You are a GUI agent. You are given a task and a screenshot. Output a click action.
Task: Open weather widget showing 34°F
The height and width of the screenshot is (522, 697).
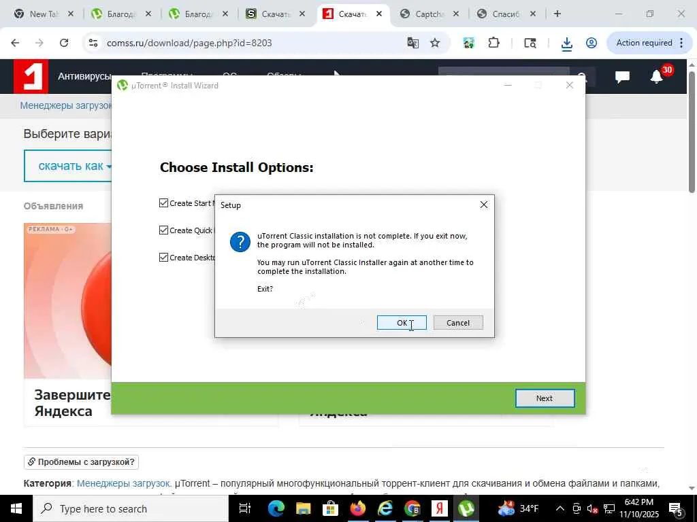518,508
